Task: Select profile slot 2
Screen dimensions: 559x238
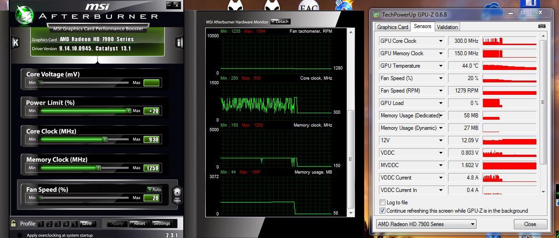Action: tap(49, 224)
